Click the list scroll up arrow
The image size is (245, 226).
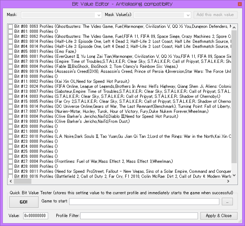pos(234,27)
